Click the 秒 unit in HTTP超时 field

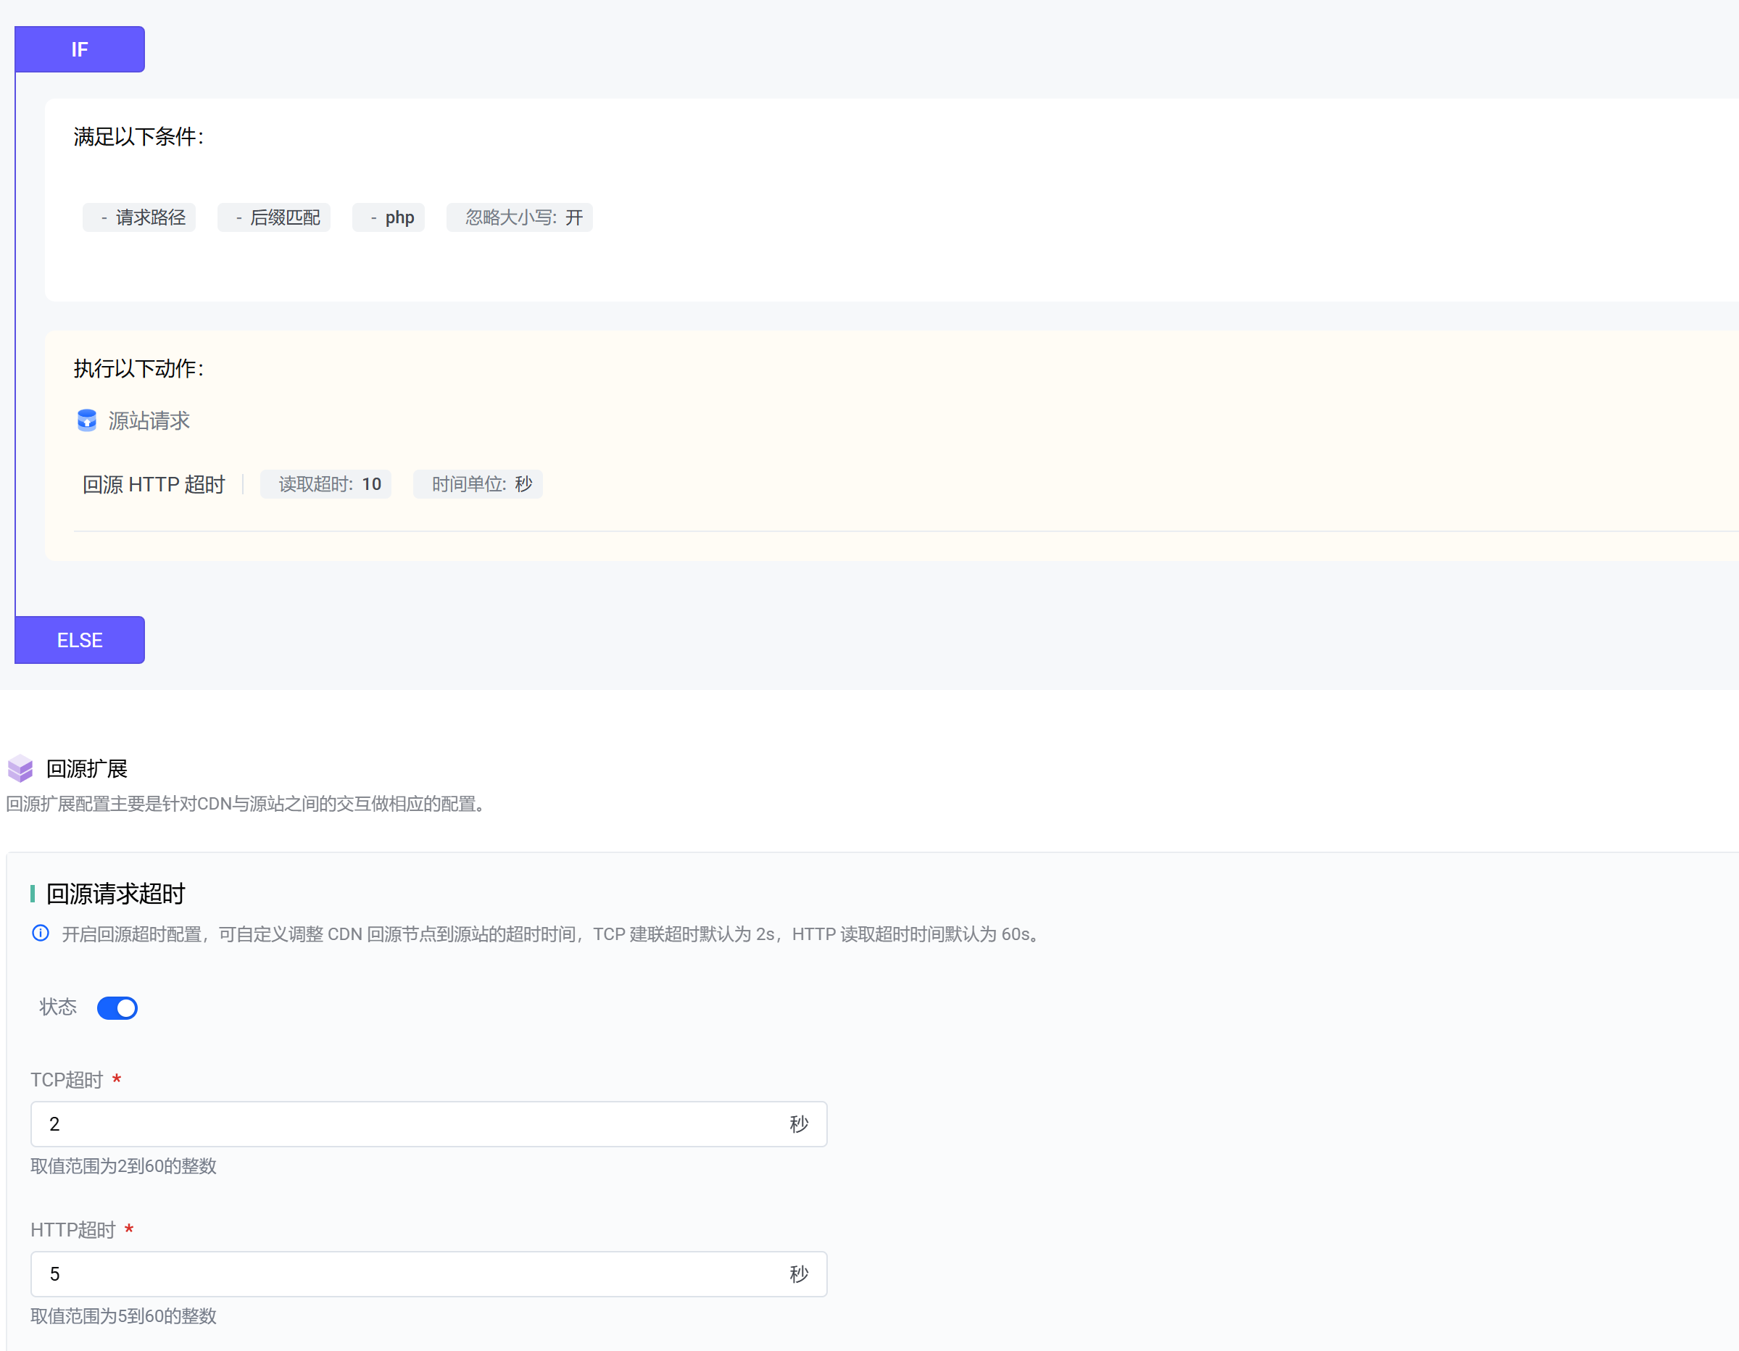pos(799,1273)
